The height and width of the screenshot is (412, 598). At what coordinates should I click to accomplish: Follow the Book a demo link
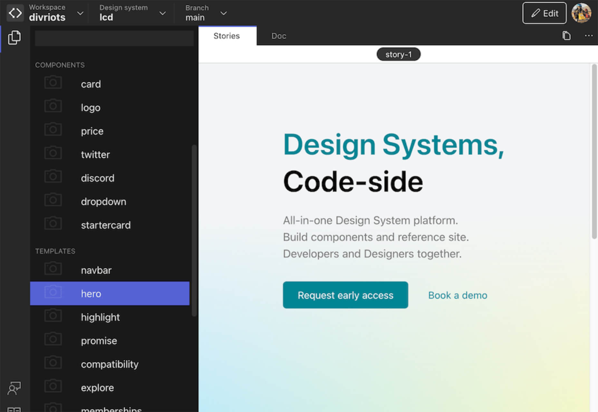tap(458, 295)
